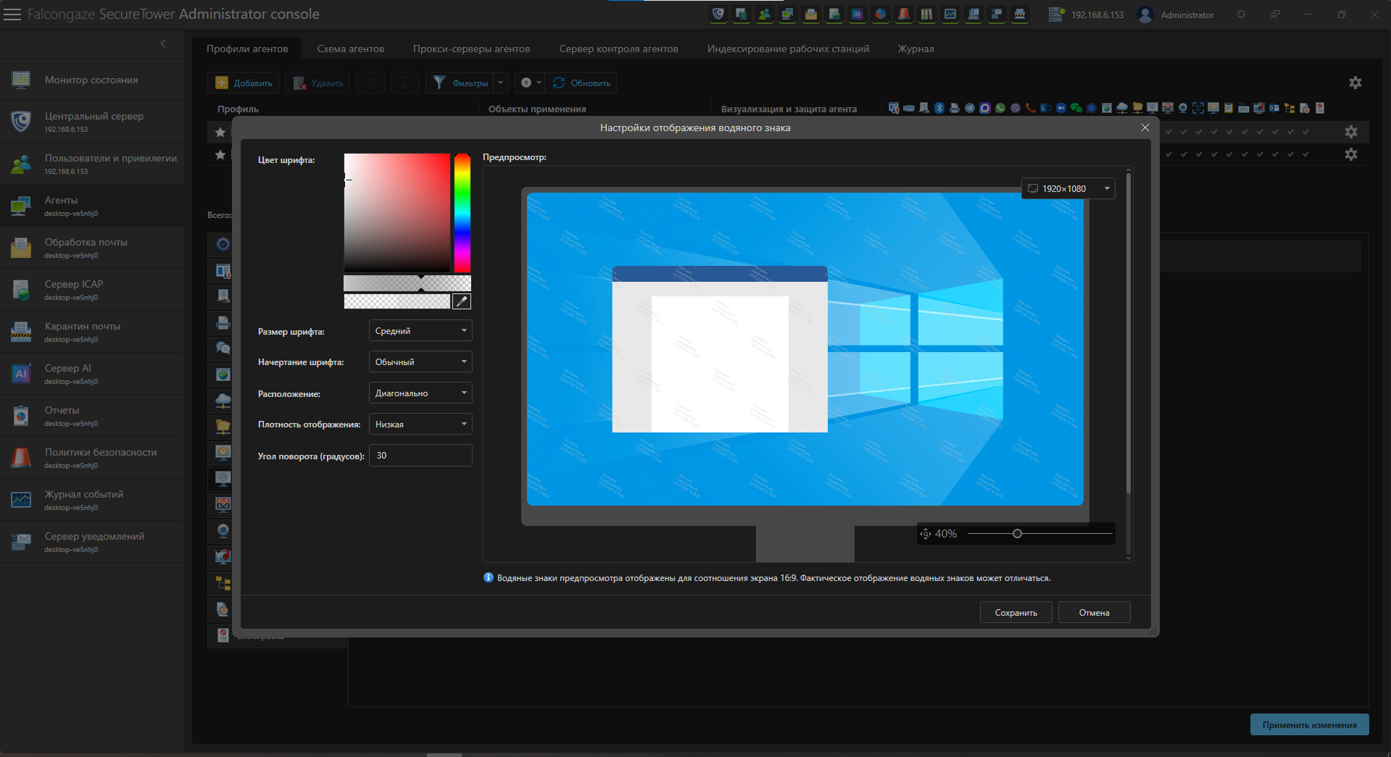Click the WhatsApp column icon

pos(1000,108)
